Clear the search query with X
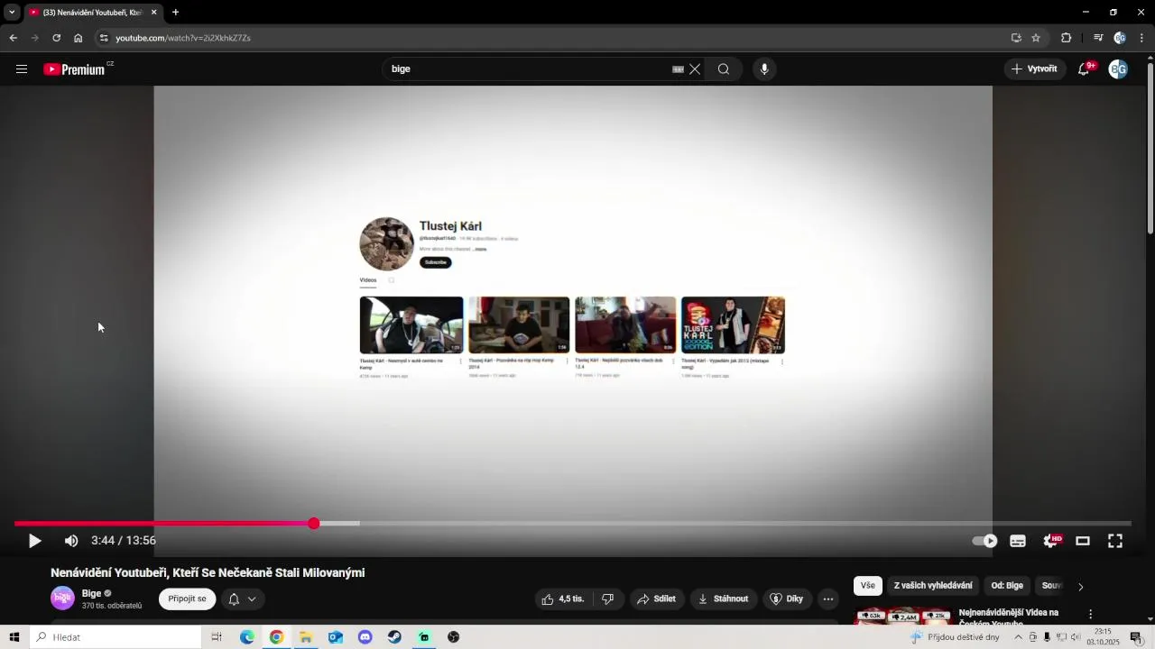Viewport: 1155px width, 649px height. 695,69
